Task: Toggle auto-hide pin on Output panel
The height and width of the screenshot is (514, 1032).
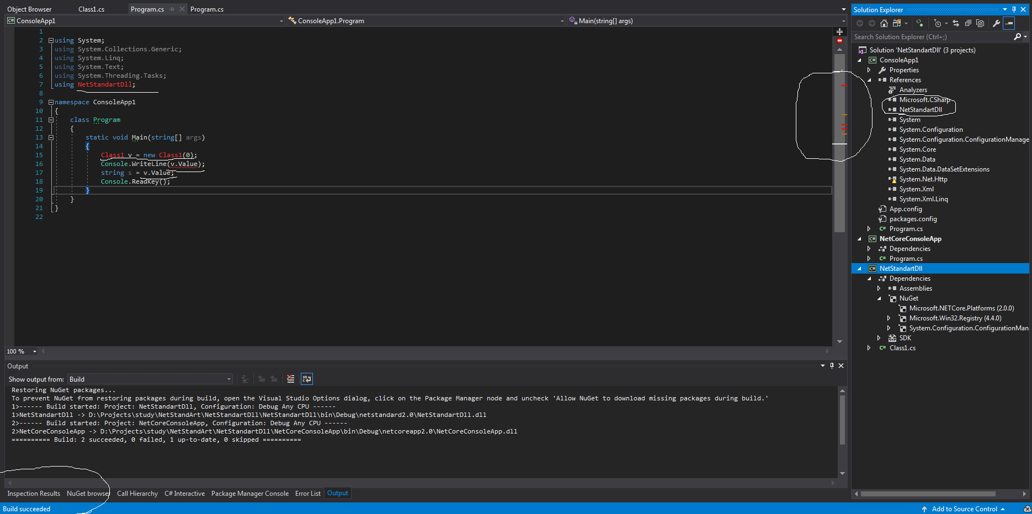Action: [832, 366]
